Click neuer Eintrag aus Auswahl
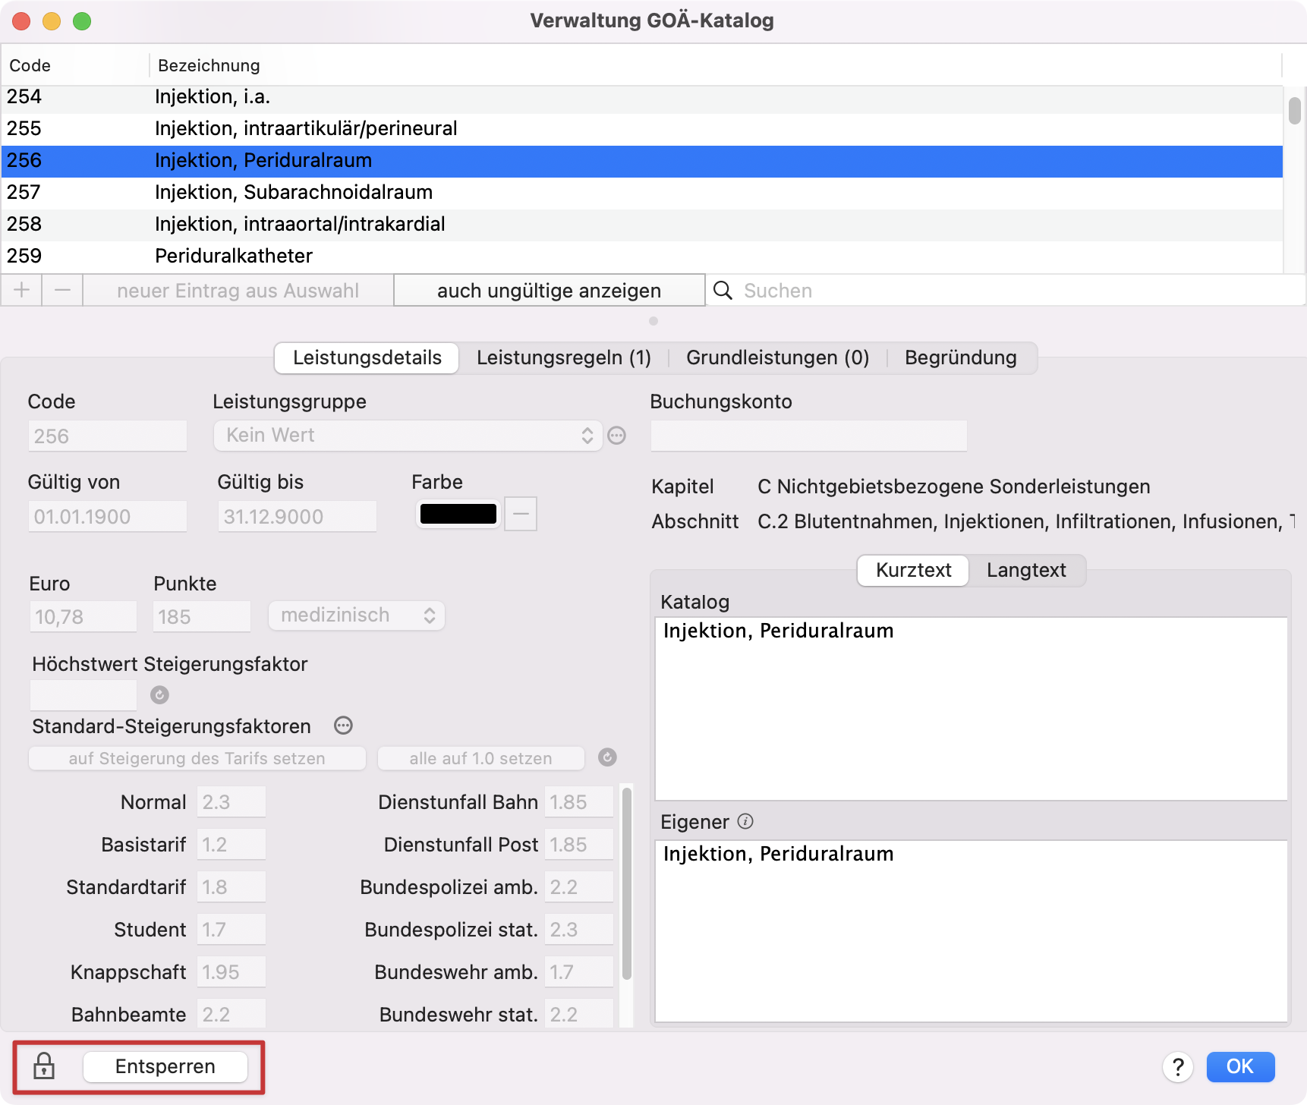This screenshot has width=1307, height=1105. 238,290
